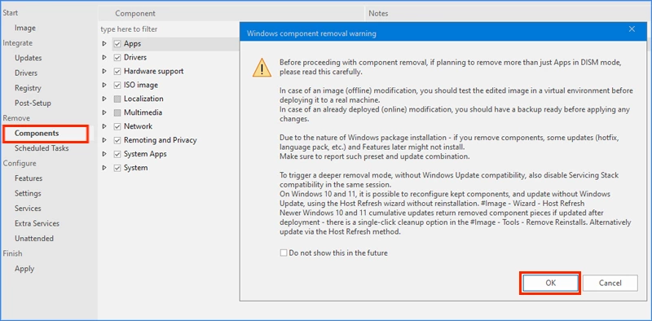
Task: Dismiss the warning with Cancel
Action: coord(610,283)
